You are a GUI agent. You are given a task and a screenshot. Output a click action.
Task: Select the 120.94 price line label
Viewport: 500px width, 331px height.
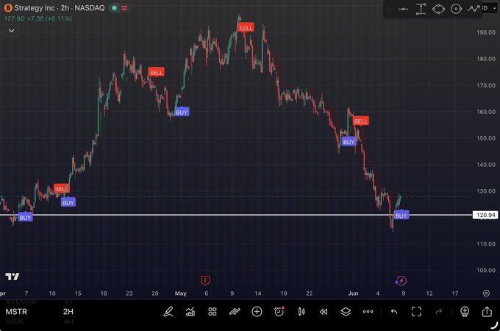pos(485,216)
